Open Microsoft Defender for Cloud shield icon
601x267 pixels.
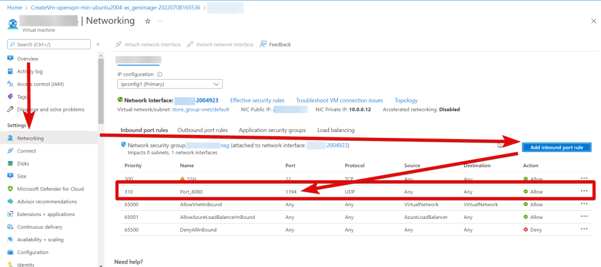point(11,188)
